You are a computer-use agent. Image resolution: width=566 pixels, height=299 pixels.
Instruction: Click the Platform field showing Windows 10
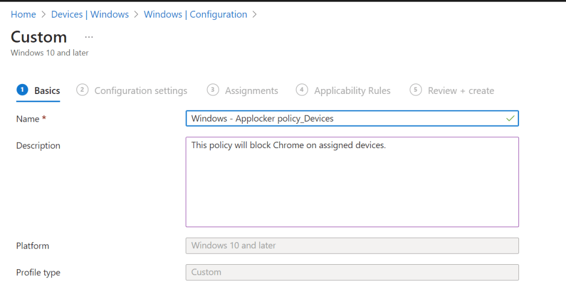click(352, 245)
